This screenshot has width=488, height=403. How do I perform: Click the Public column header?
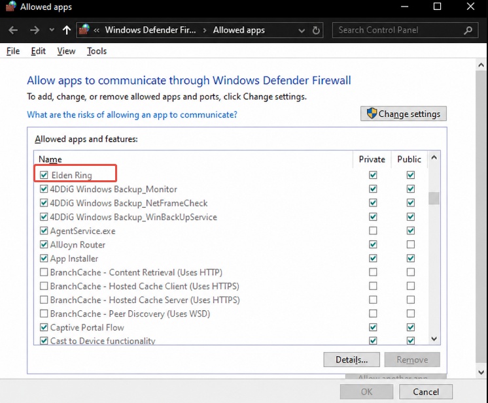tap(410, 159)
